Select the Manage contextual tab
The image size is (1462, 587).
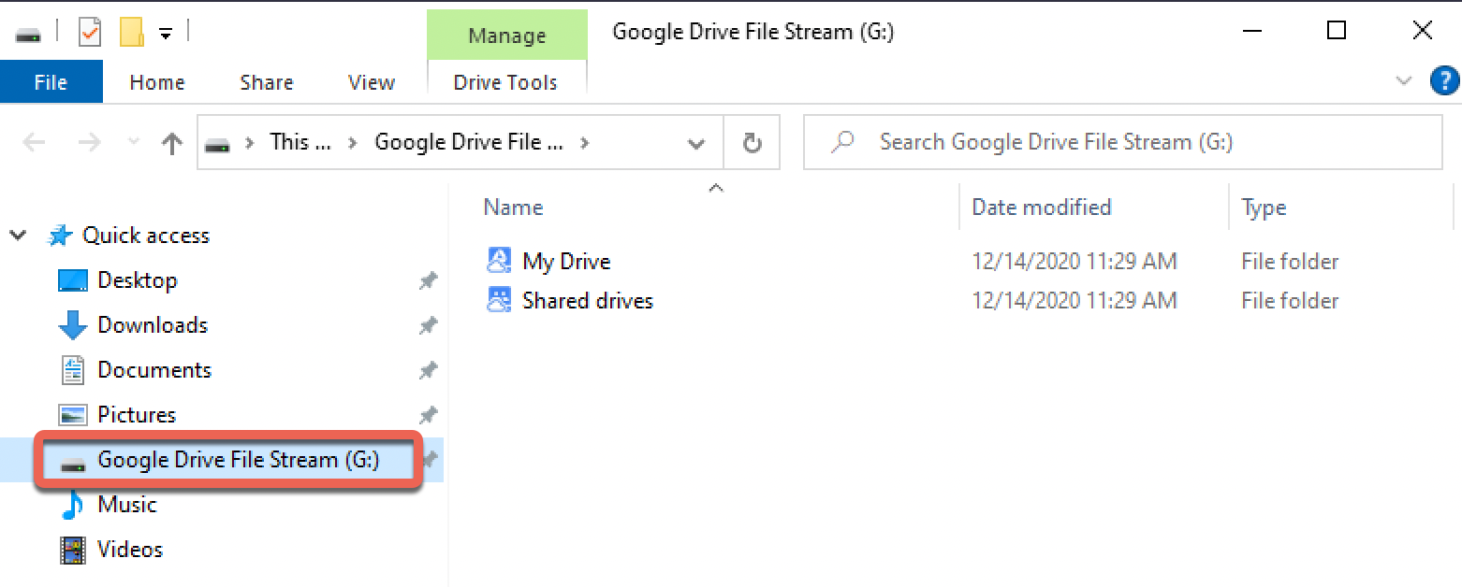pyautogui.click(x=506, y=36)
